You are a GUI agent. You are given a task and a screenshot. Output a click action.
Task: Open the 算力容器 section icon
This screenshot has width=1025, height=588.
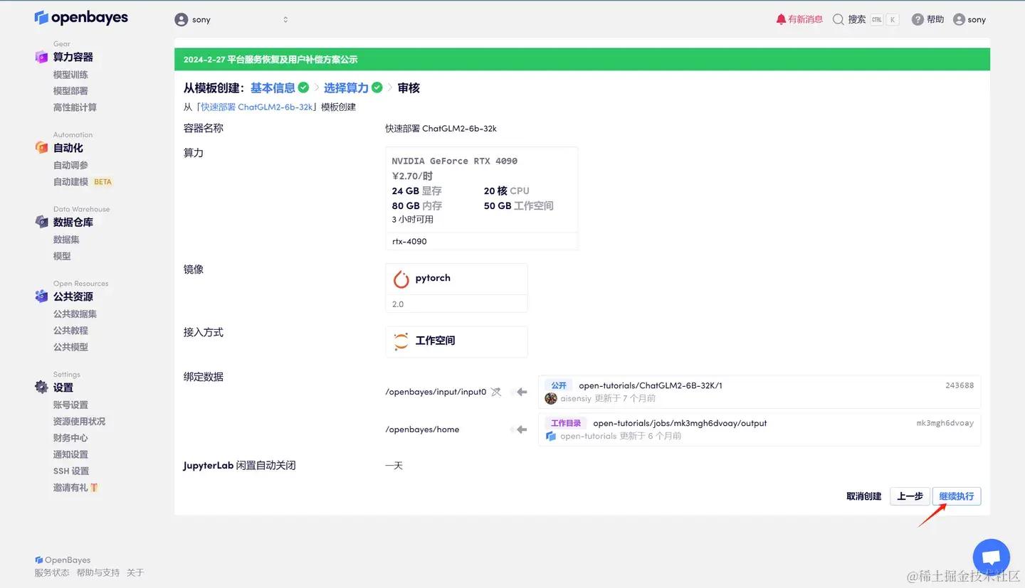coord(41,57)
